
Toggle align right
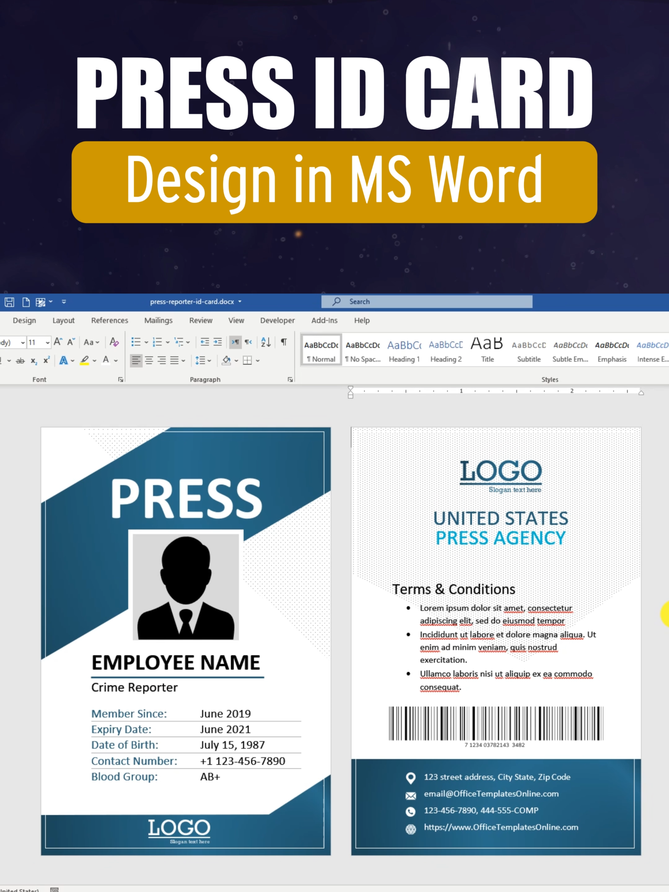tap(162, 360)
